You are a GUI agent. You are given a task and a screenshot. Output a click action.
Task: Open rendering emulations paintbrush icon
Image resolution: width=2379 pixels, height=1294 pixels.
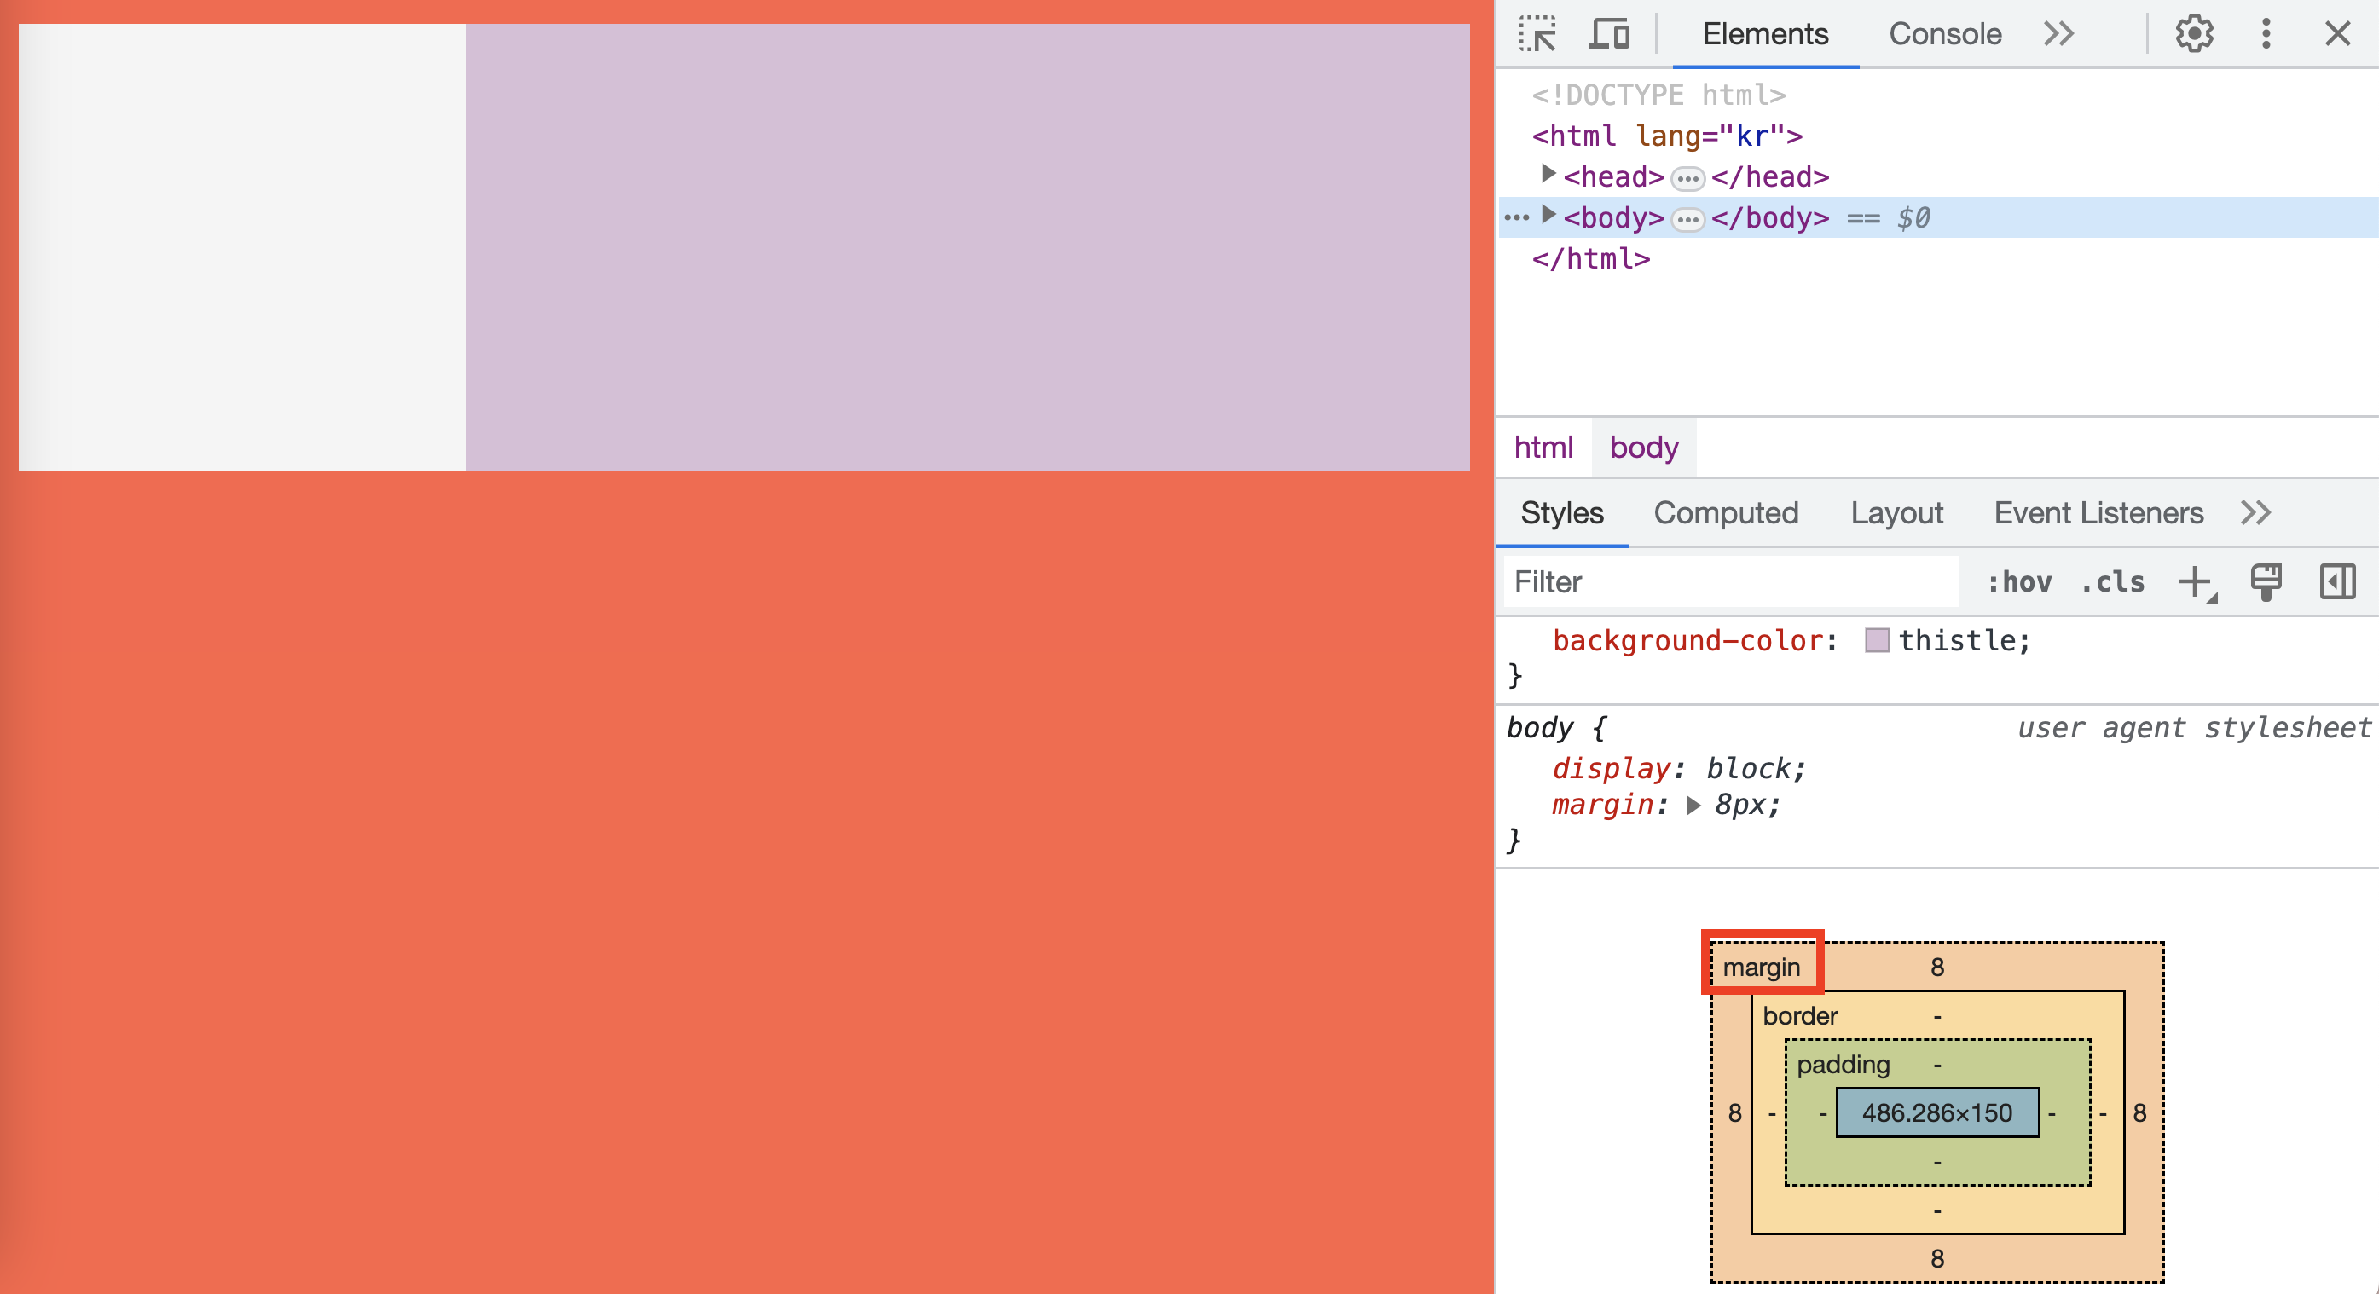pyautogui.click(x=2266, y=582)
